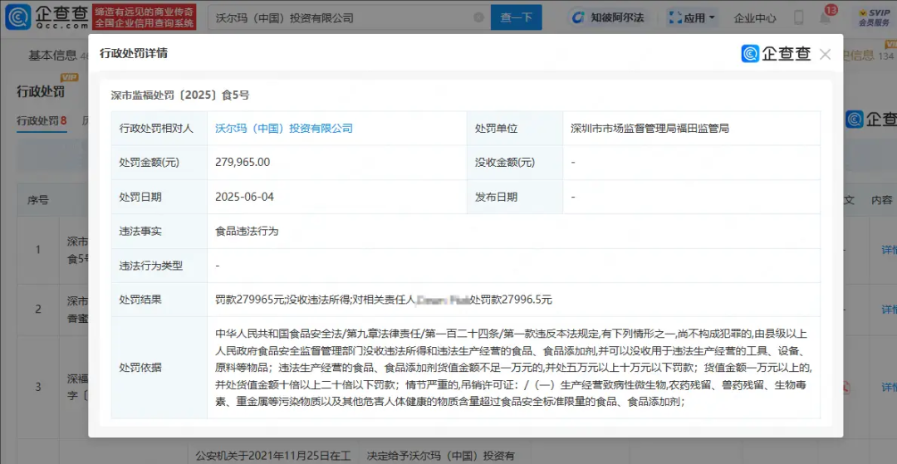
Task: Click the 查一下 search button
Action: coord(516,17)
